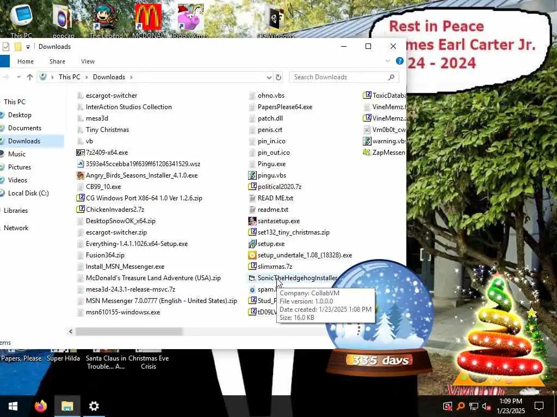Select the PapersPlease64.exe file
The height and width of the screenshot is (417, 557).
(280, 107)
